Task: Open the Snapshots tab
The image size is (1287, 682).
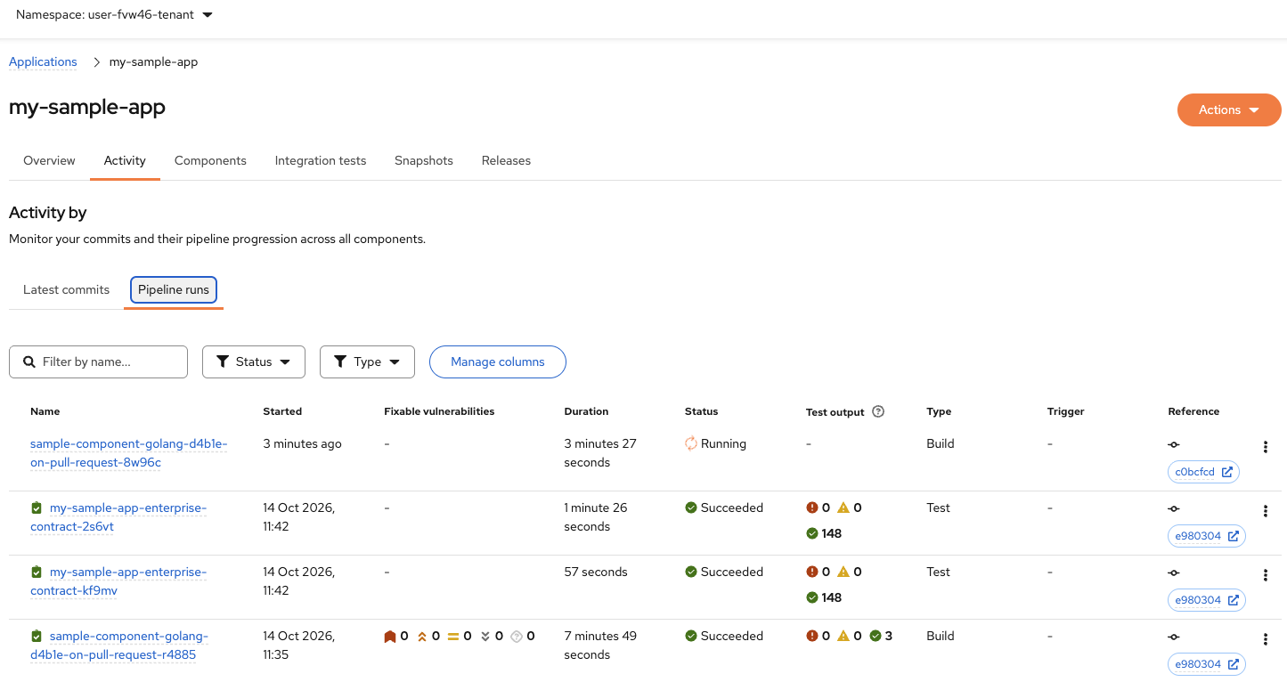Action: tap(424, 160)
